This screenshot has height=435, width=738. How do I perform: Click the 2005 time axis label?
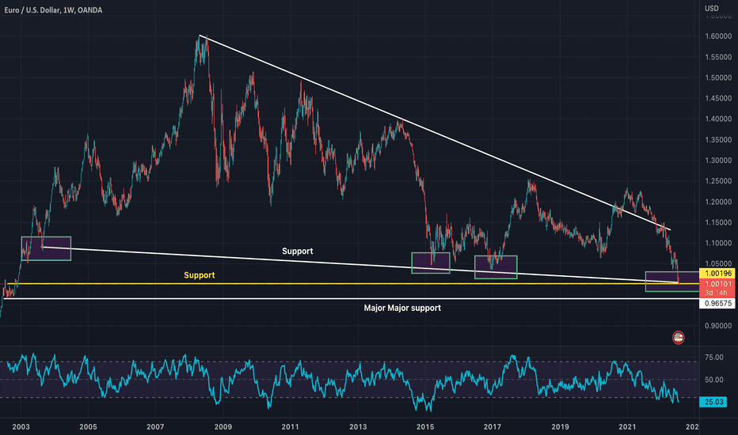pos(88,427)
